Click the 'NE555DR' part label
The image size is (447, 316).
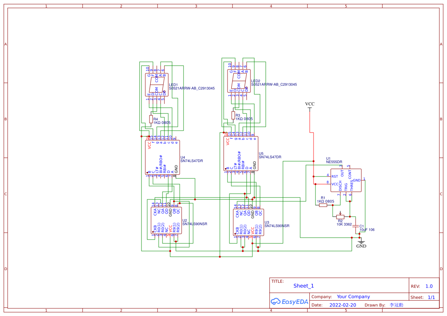334,162
